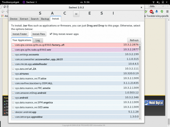Check the sys.airtunes checkbox

13,73
